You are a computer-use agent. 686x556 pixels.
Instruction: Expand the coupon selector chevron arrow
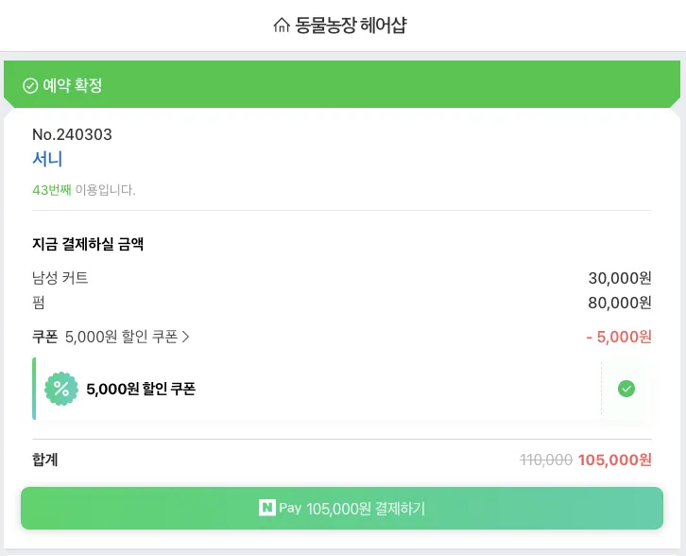(x=185, y=337)
